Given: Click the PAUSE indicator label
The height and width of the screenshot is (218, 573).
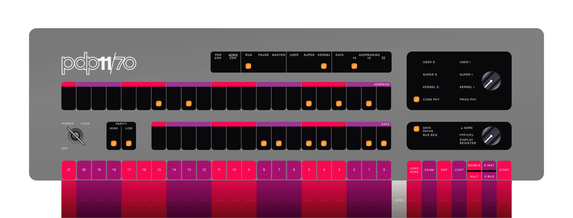Looking at the screenshot, I should click(x=264, y=55).
